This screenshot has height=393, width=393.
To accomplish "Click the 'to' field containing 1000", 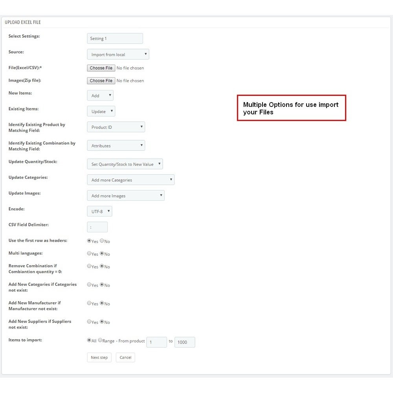I will tap(185, 342).
